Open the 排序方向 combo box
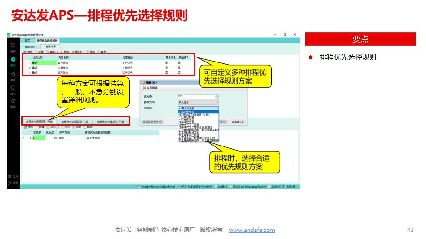Viewport: 426px width, 239px height. [x=198, y=103]
